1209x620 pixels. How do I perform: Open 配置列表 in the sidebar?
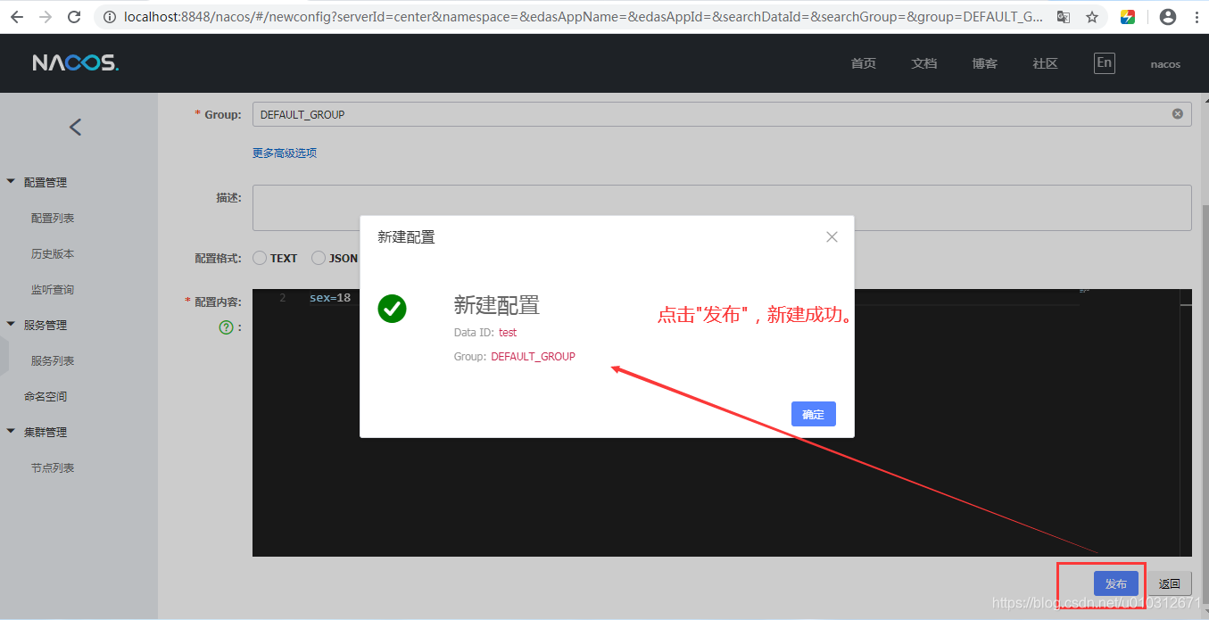[53, 218]
